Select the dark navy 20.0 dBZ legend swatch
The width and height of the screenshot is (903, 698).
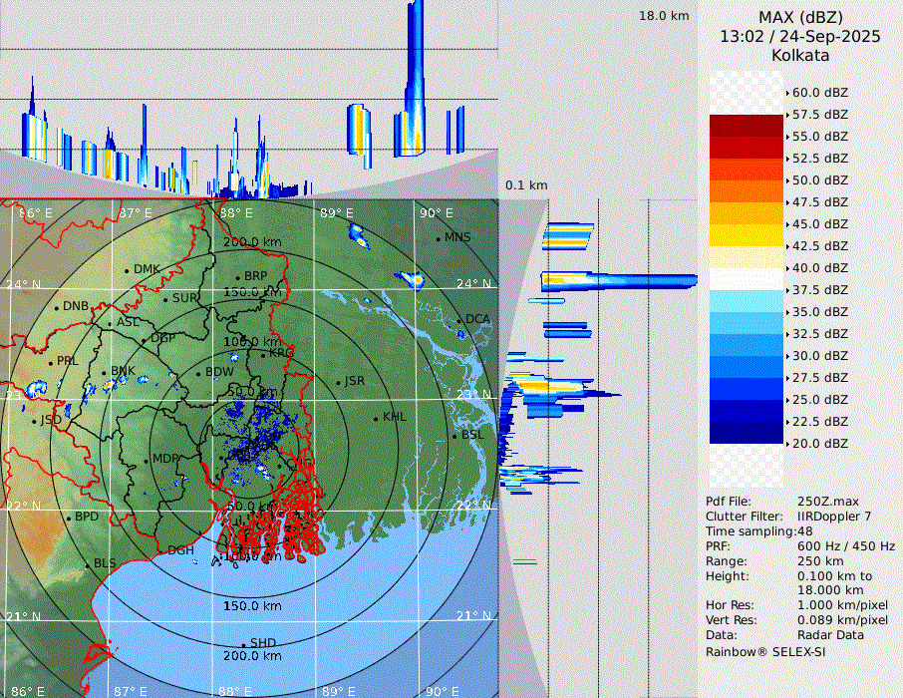click(747, 432)
